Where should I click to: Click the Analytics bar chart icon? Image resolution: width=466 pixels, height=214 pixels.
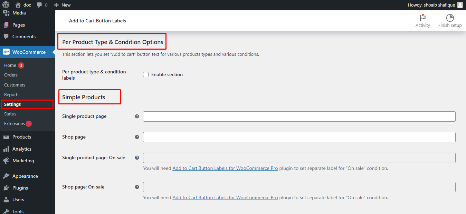pyautogui.click(x=6, y=149)
